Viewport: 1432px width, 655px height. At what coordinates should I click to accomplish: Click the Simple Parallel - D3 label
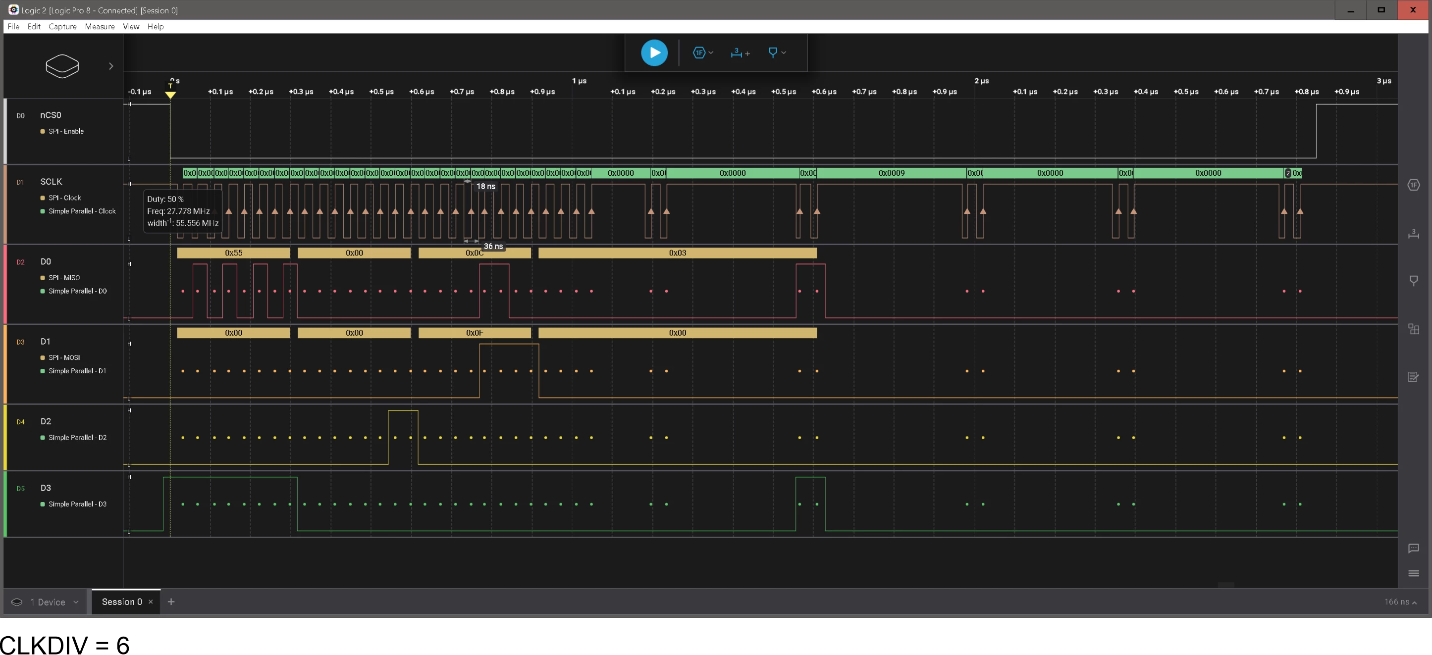click(77, 505)
